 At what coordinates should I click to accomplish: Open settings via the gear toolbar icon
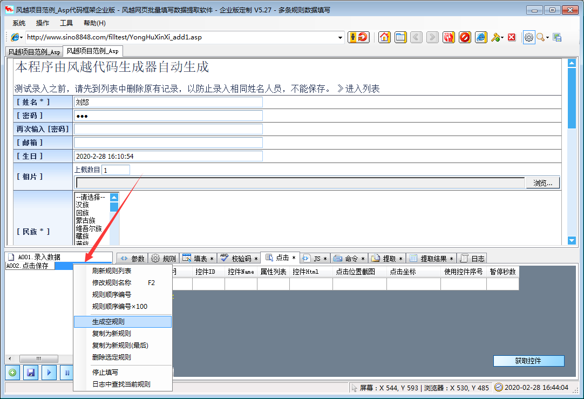tap(529, 37)
